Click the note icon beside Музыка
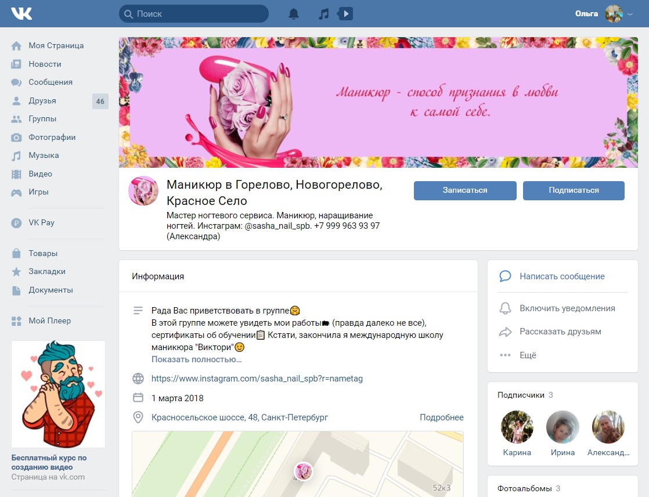The width and height of the screenshot is (649, 497). [x=16, y=156]
